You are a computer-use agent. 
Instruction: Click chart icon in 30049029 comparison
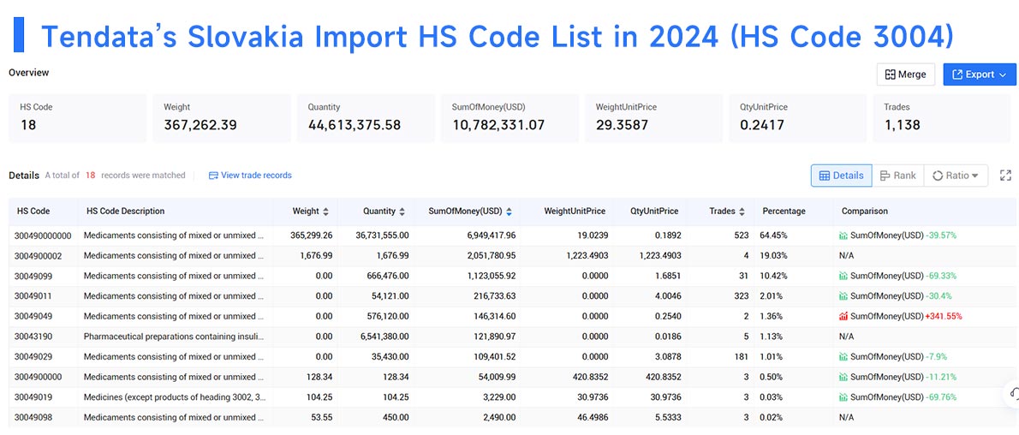click(843, 356)
